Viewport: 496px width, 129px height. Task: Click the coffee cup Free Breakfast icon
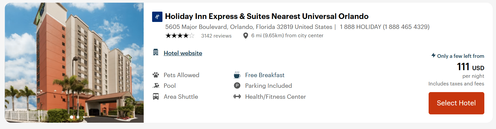point(237,75)
